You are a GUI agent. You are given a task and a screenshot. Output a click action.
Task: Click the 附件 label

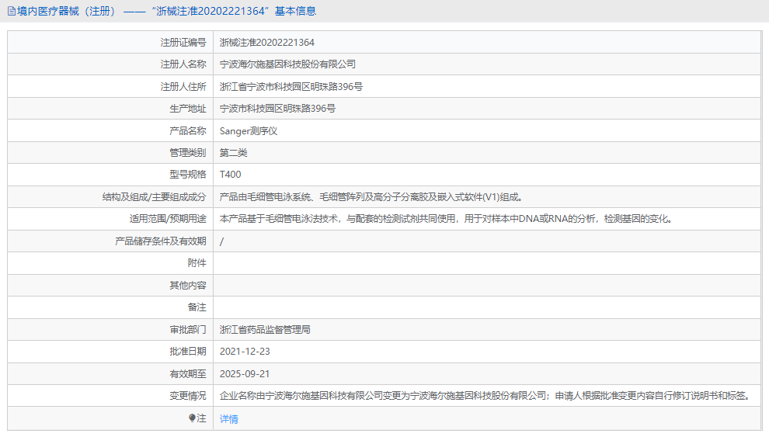pyautogui.click(x=197, y=263)
